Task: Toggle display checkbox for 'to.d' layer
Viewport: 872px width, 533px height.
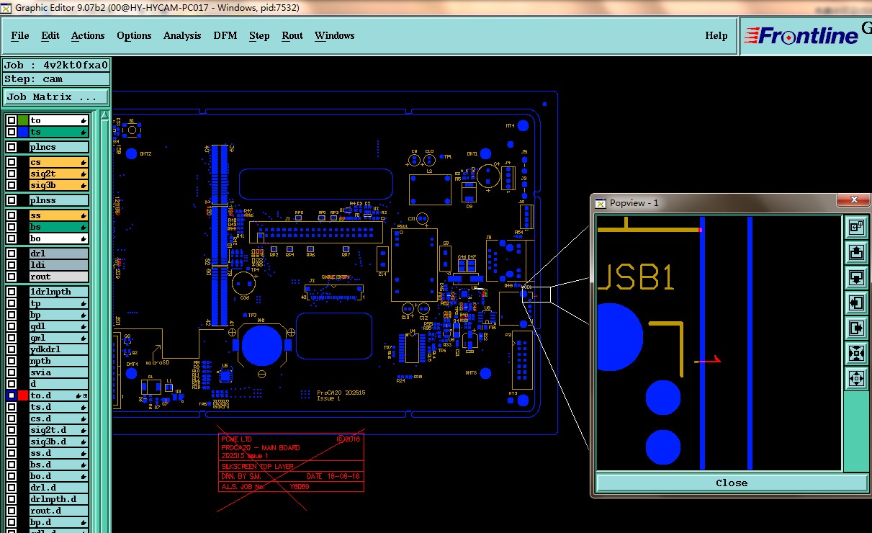Action: pyautogui.click(x=12, y=395)
